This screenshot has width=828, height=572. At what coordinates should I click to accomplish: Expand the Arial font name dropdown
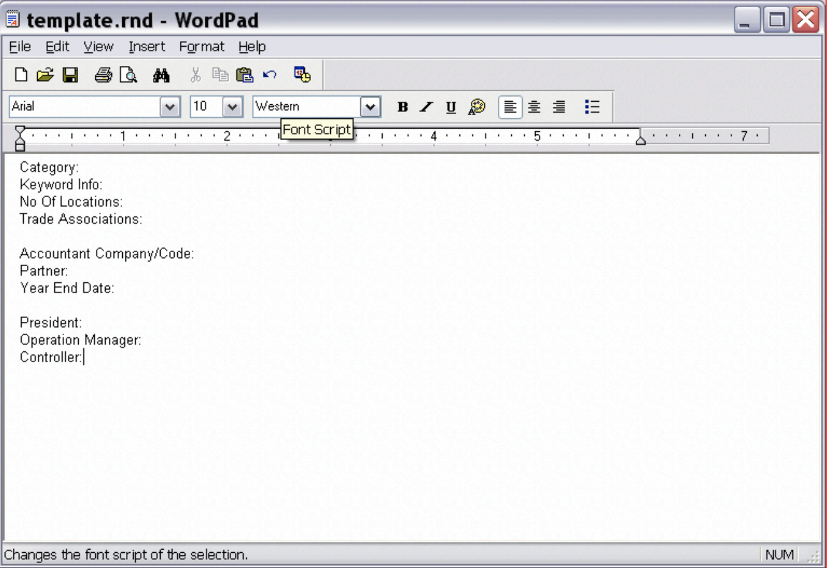click(x=170, y=107)
